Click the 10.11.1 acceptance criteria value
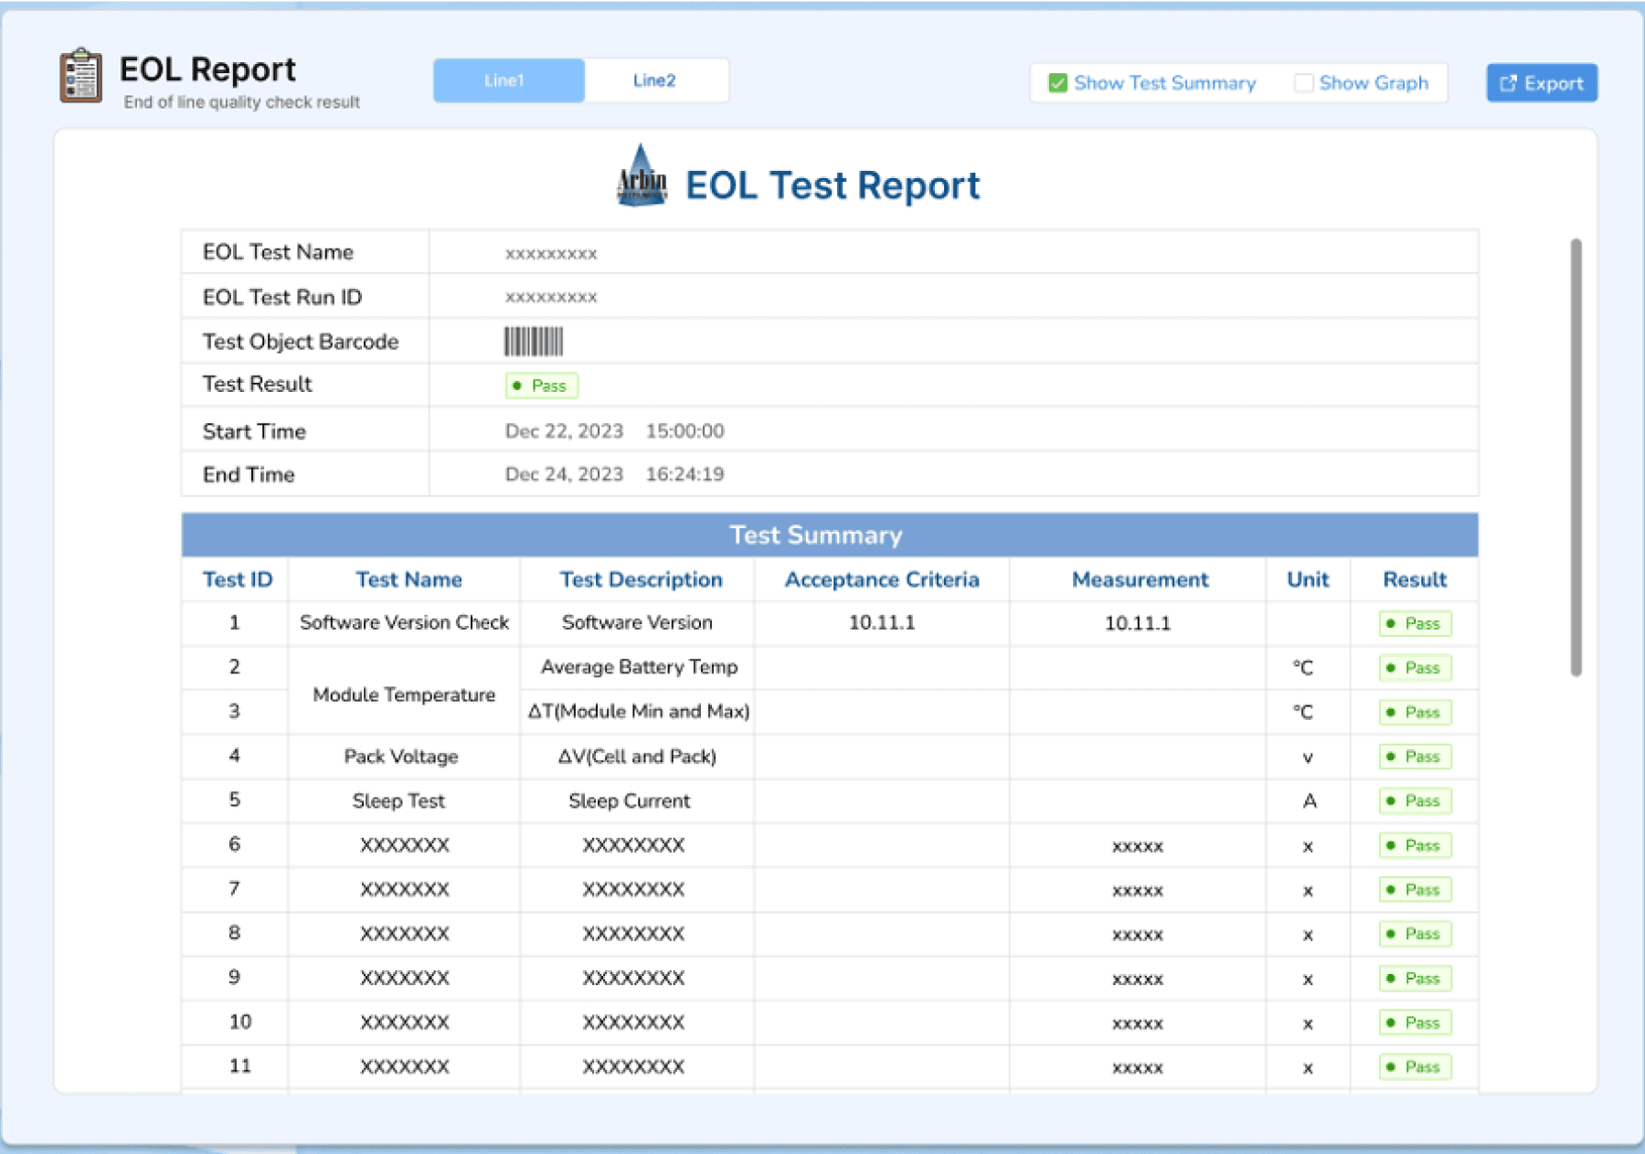This screenshot has height=1154, width=1645. [882, 622]
